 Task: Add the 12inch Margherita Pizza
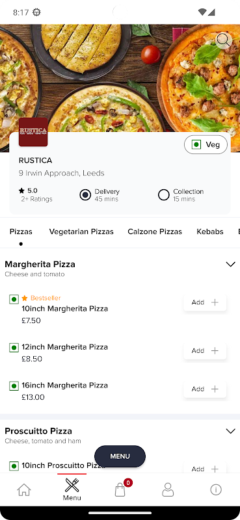[205, 351]
